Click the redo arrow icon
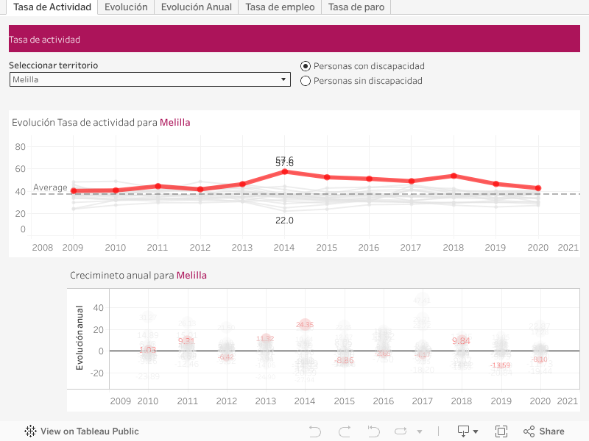The image size is (589, 441). tap(344, 431)
